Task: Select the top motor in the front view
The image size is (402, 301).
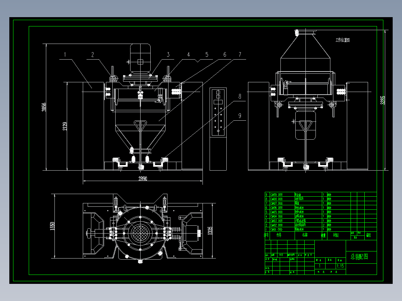Action: [140, 58]
